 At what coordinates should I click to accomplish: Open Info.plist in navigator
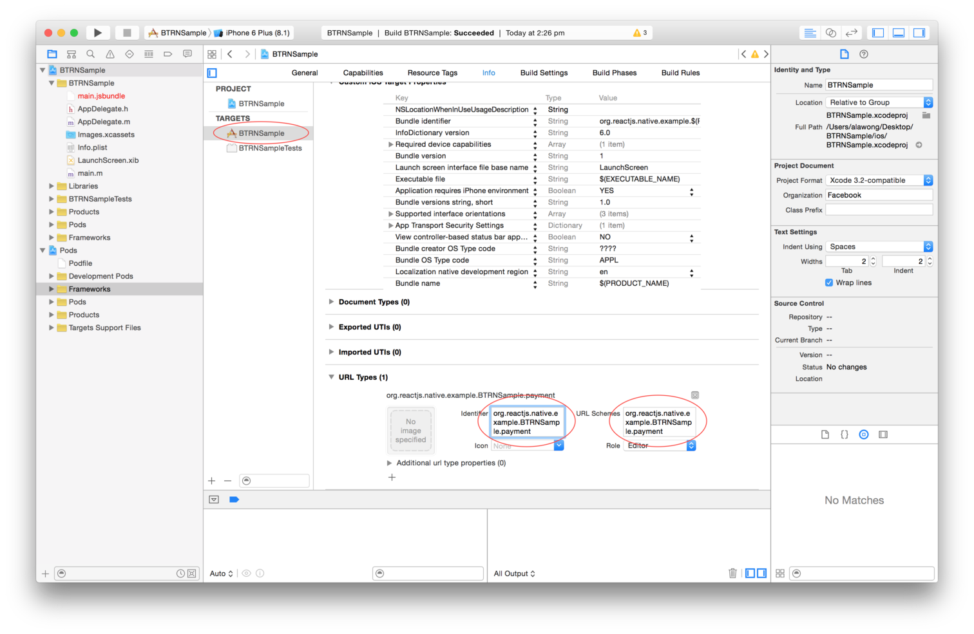(92, 147)
